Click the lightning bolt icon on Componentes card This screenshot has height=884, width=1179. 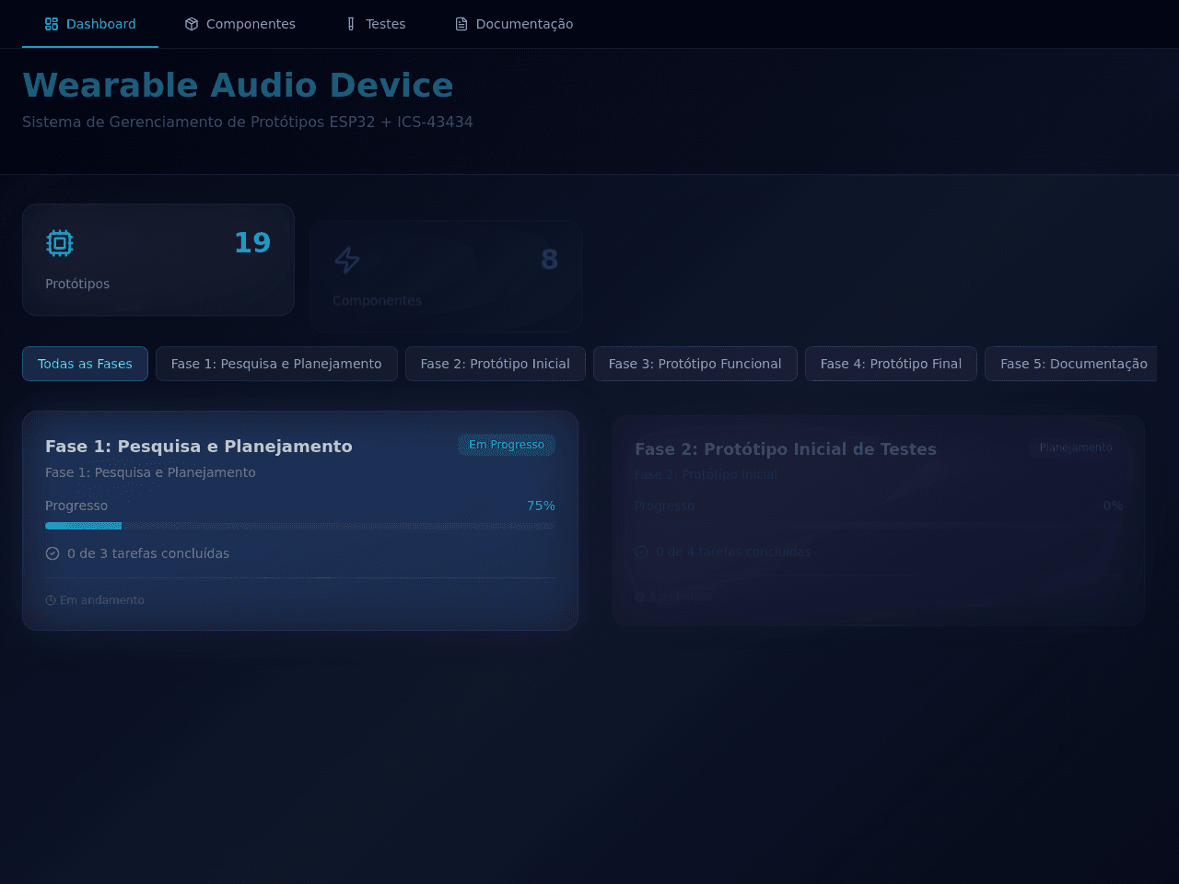[x=347, y=260]
